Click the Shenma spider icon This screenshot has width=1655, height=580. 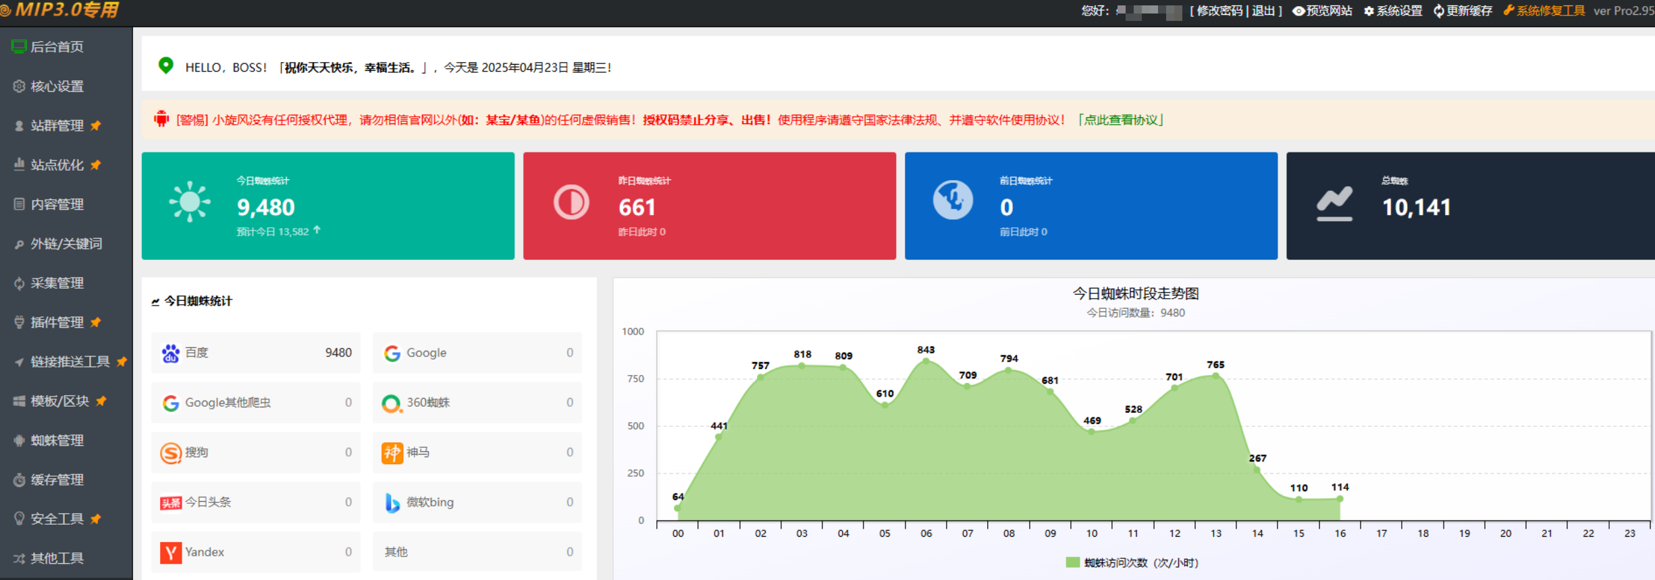(392, 453)
